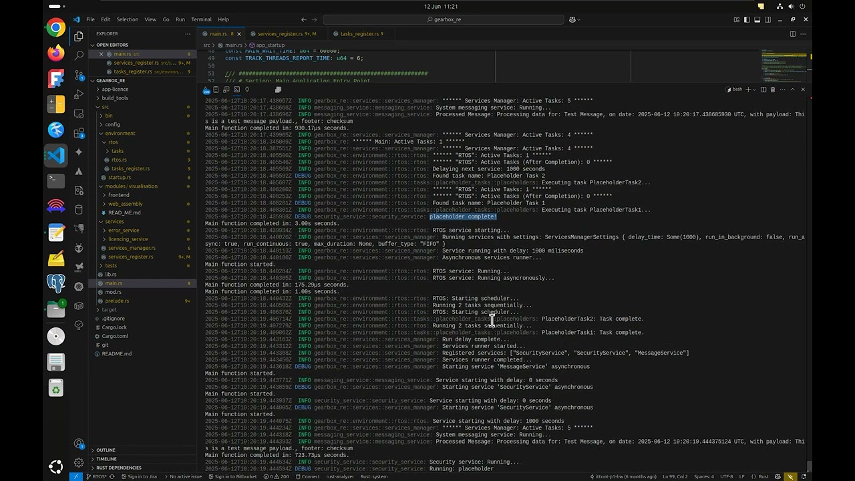
Task: Open Manage gear in activity bar
Action: click(x=79, y=462)
